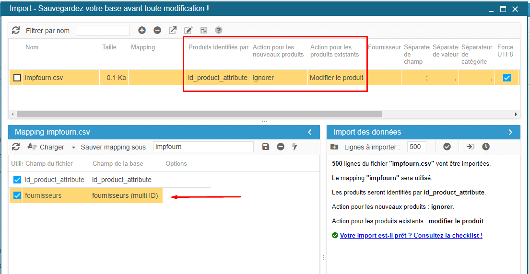This screenshot has height=274, width=530.
Task: Click the lightning bolt auto-mapping icon
Action: [294, 147]
